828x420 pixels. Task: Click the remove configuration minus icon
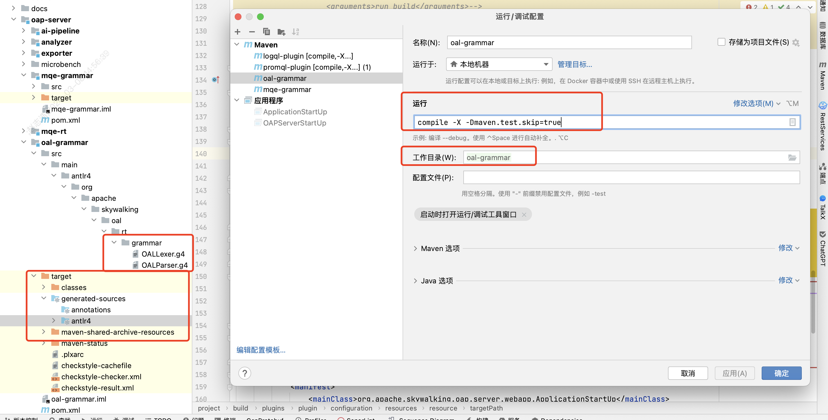pyautogui.click(x=252, y=32)
